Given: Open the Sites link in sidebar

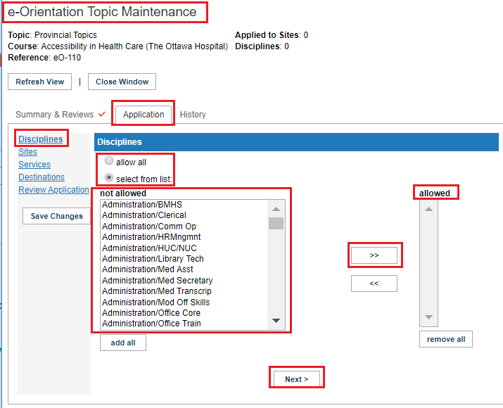Looking at the screenshot, I should pyautogui.click(x=27, y=152).
